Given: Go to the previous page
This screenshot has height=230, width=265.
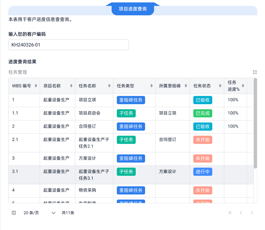Looking at the screenshot, I should [x=241, y=213].
